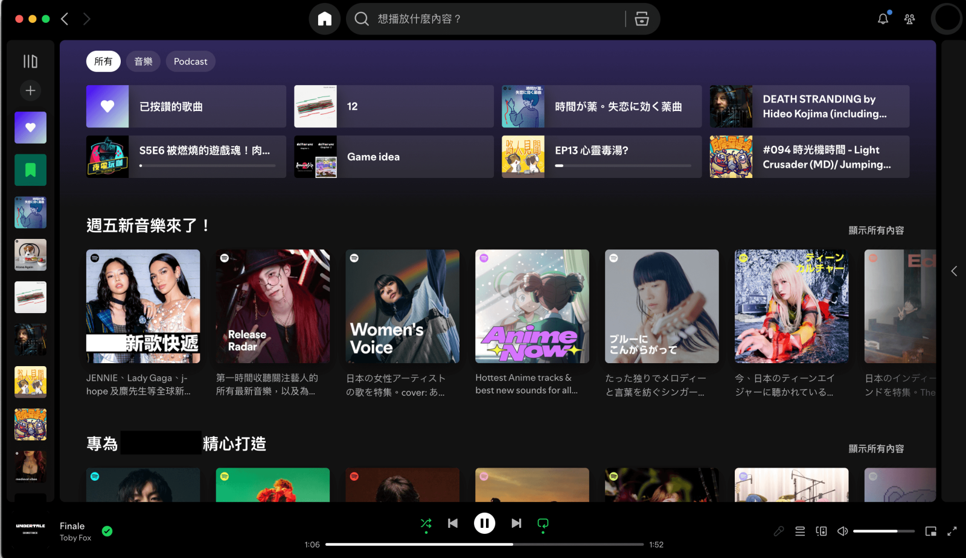Go to Spotify Home
The image size is (966, 558).
coord(325,19)
